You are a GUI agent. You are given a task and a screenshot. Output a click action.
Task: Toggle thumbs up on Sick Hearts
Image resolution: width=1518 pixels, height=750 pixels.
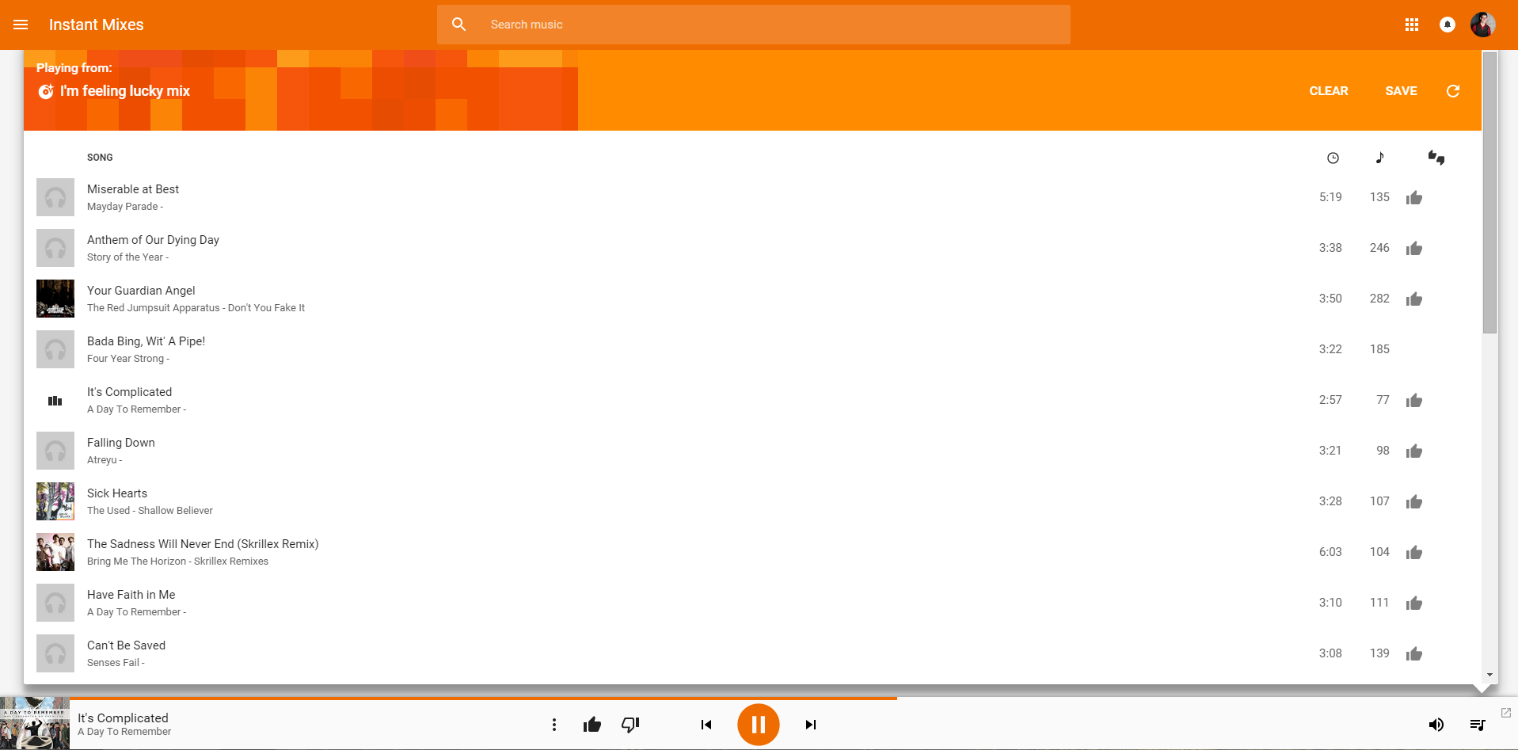click(x=1414, y=502)
